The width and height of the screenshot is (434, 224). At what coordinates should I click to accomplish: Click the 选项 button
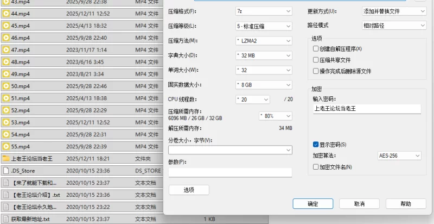[x=188, y=190]
